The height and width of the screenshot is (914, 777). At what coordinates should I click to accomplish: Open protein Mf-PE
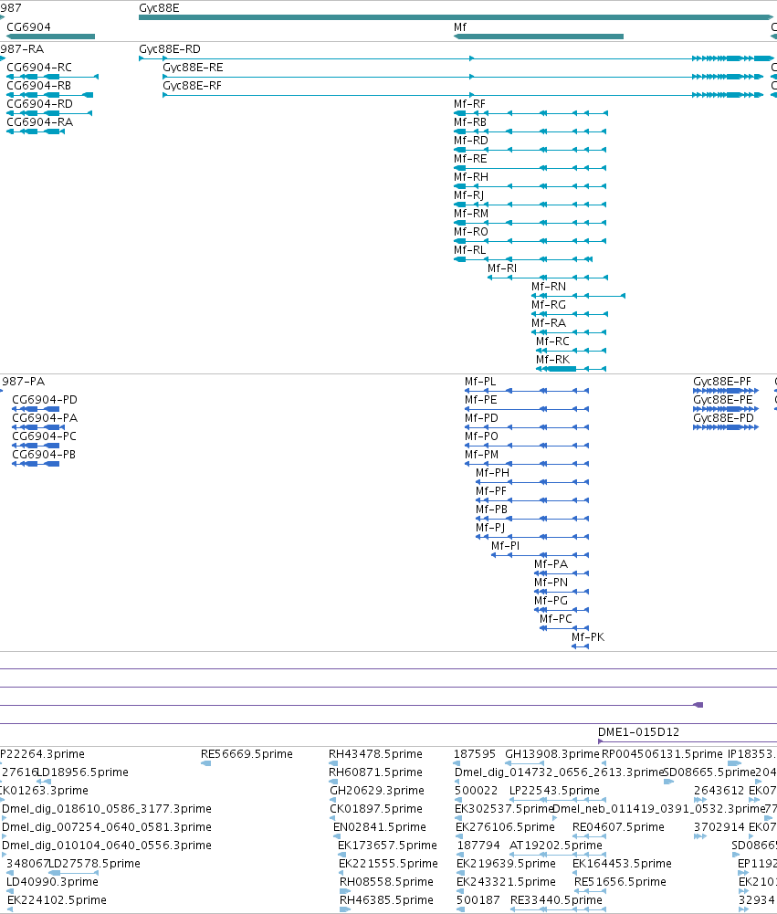click(x=481, y=400)
